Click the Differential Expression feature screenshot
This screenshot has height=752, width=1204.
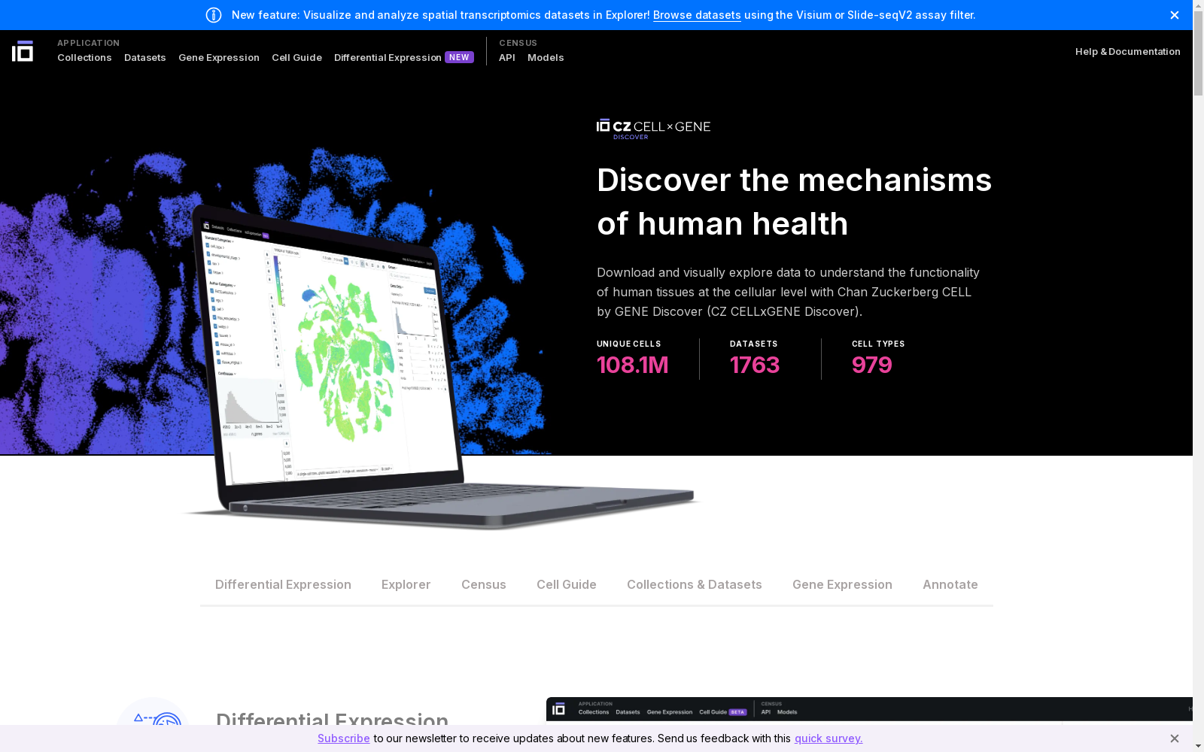[x=869, y=711]
